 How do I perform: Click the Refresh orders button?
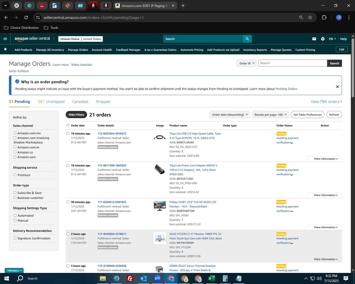[334, 115]
